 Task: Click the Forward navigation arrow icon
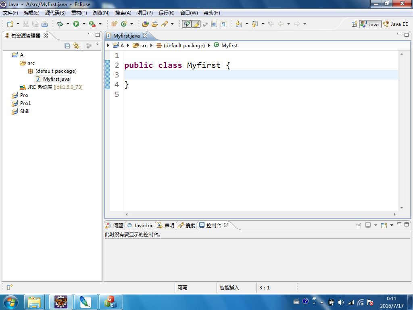(297, 24)
